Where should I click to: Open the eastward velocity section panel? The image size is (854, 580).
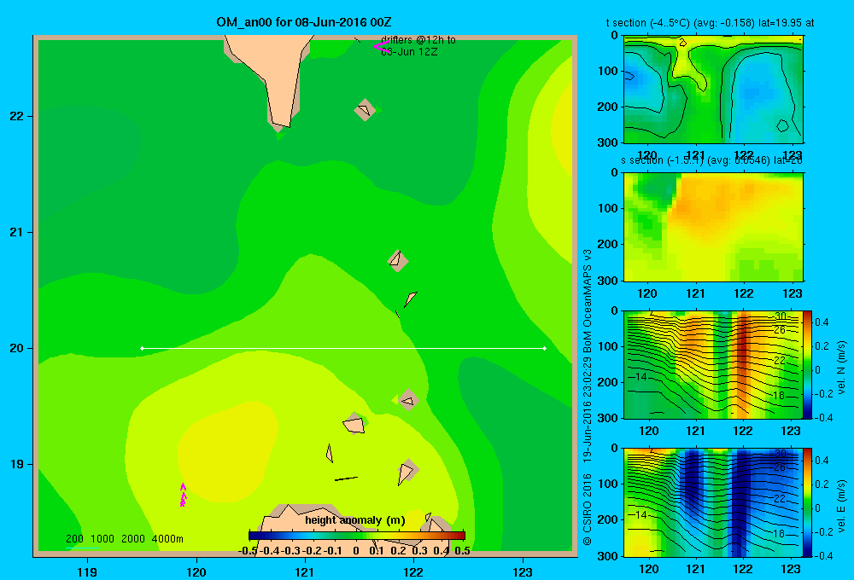click(713, 502)
